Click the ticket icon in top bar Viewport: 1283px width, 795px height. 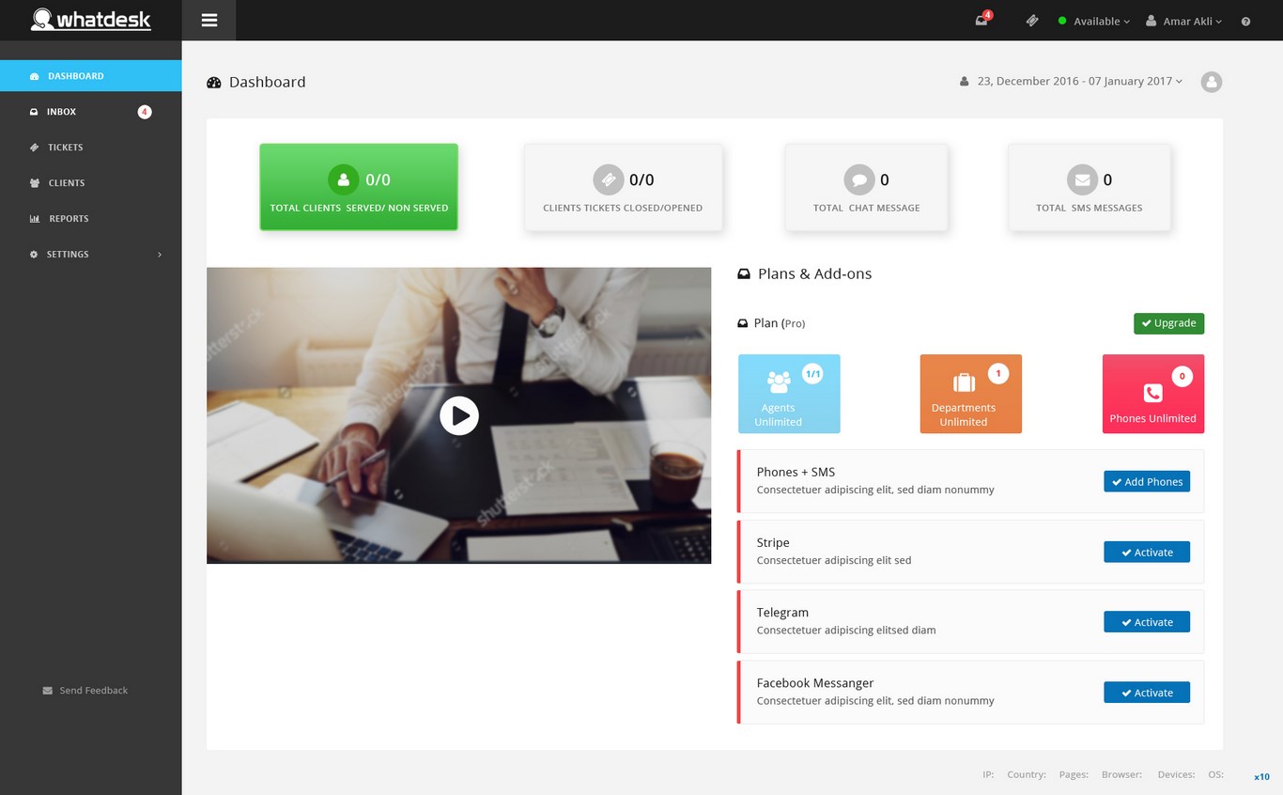tap(1032, 21)
